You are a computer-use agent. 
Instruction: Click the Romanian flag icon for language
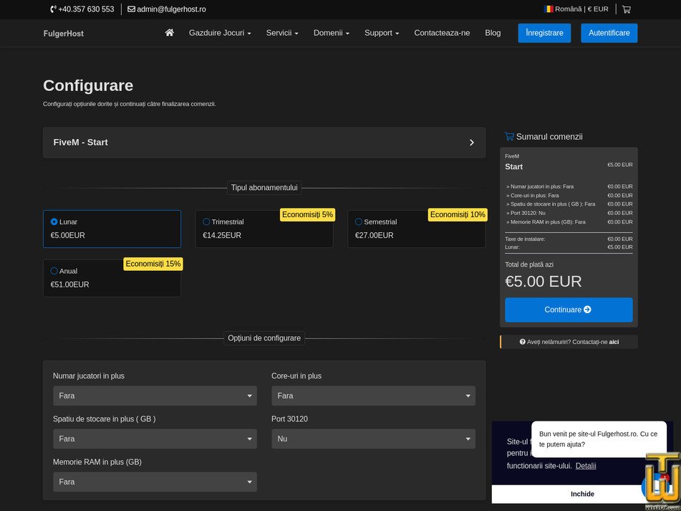point(547,9)
